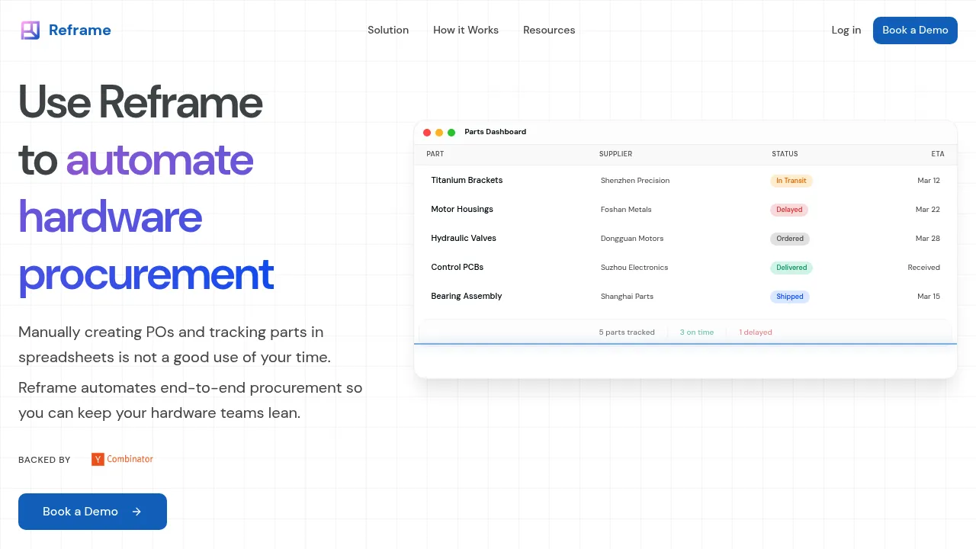The image size is (976, 549).
Task: Click supplier Shenzhen Precision
Action: coord(635,181)
